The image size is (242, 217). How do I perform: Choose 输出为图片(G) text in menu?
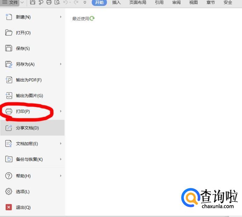click(x=29, y=96)
